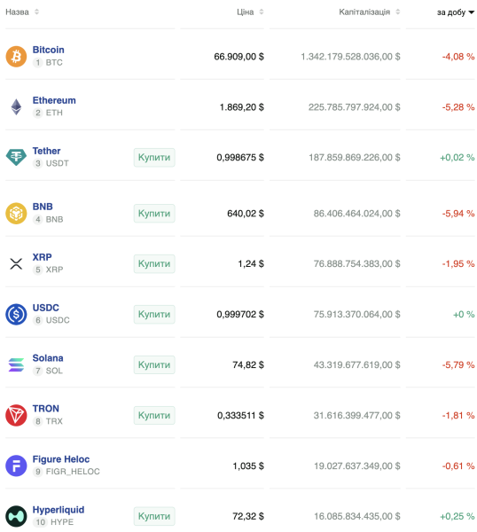Open the Figure Heloc name link
The image size is (477, 532).
pos(61,459)
